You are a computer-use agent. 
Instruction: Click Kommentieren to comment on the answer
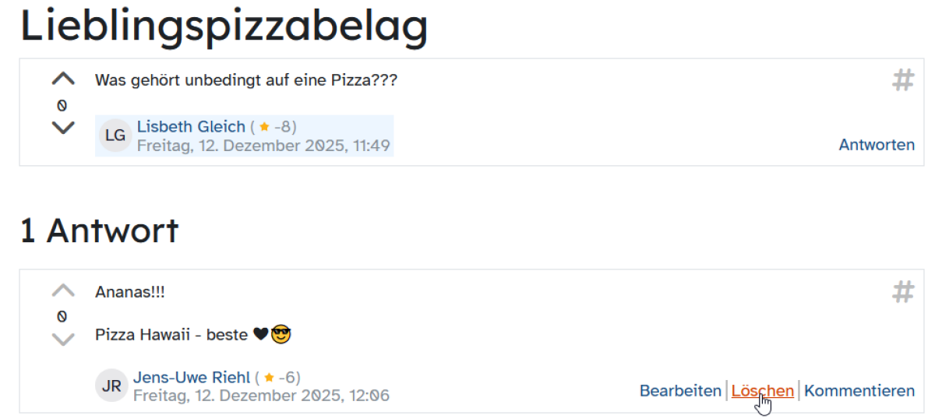pyautogui.click(x=859, y=390)
